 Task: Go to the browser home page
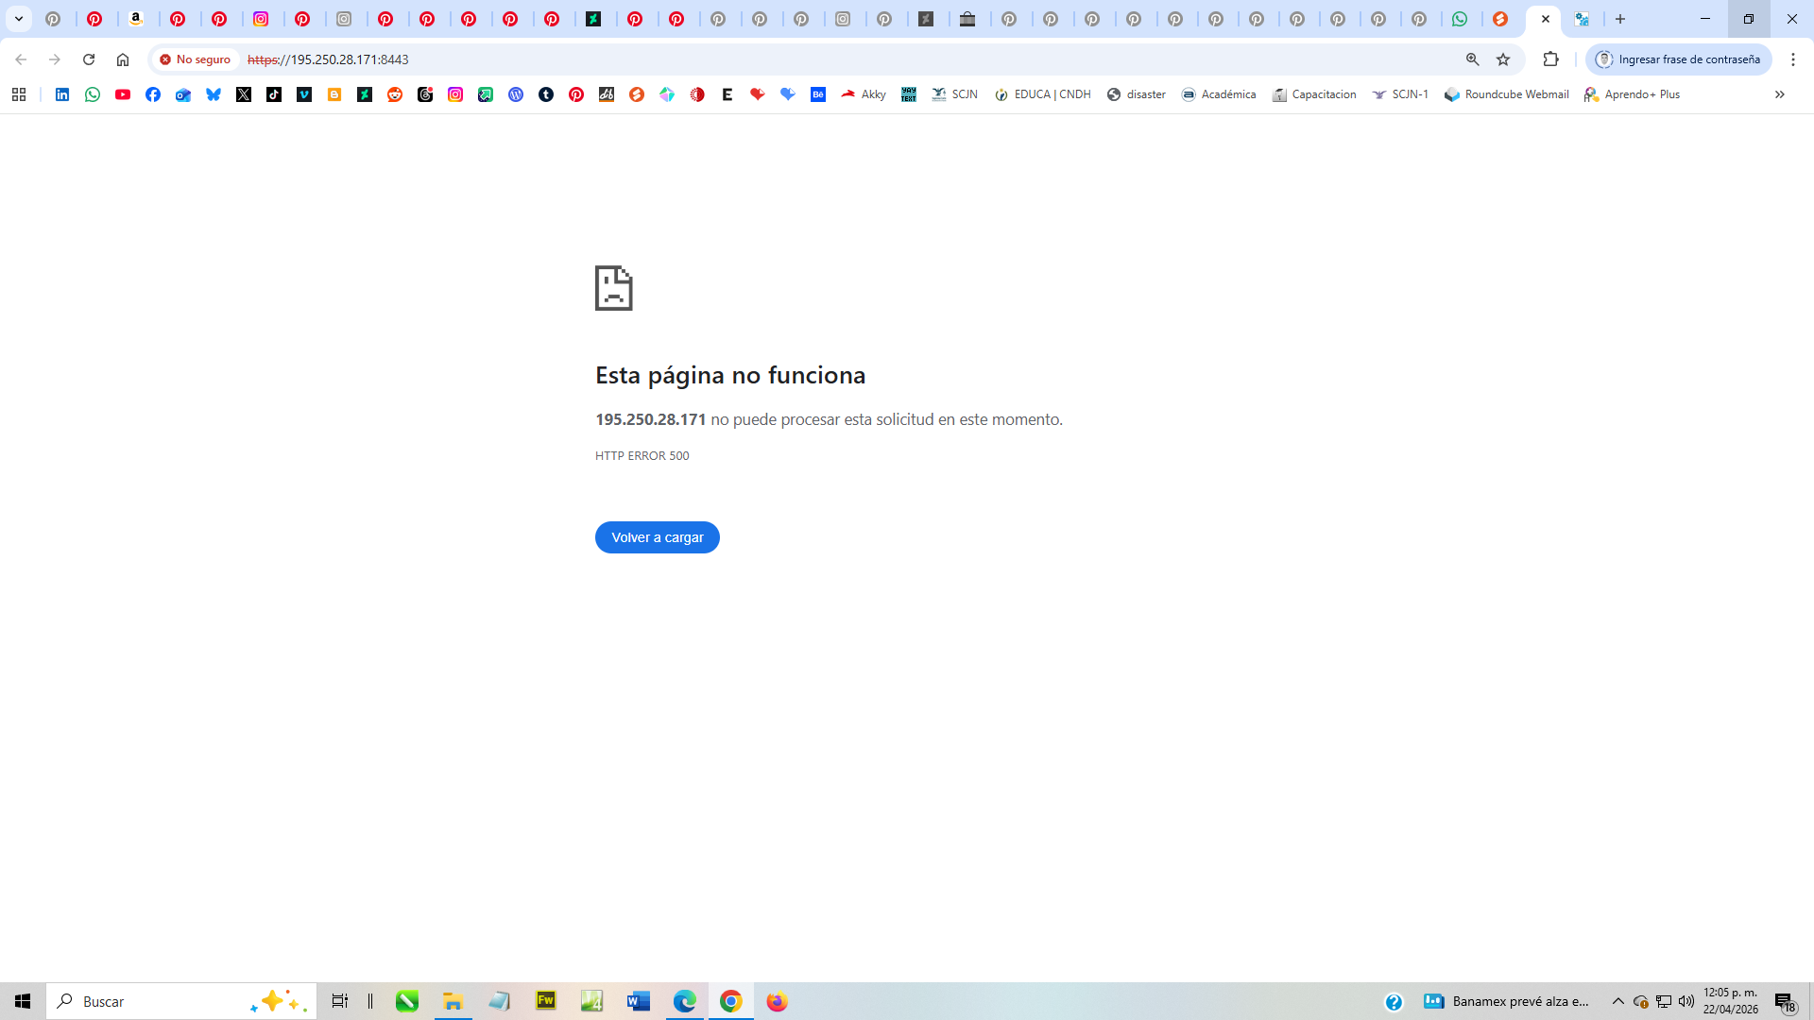pos(123,59)
